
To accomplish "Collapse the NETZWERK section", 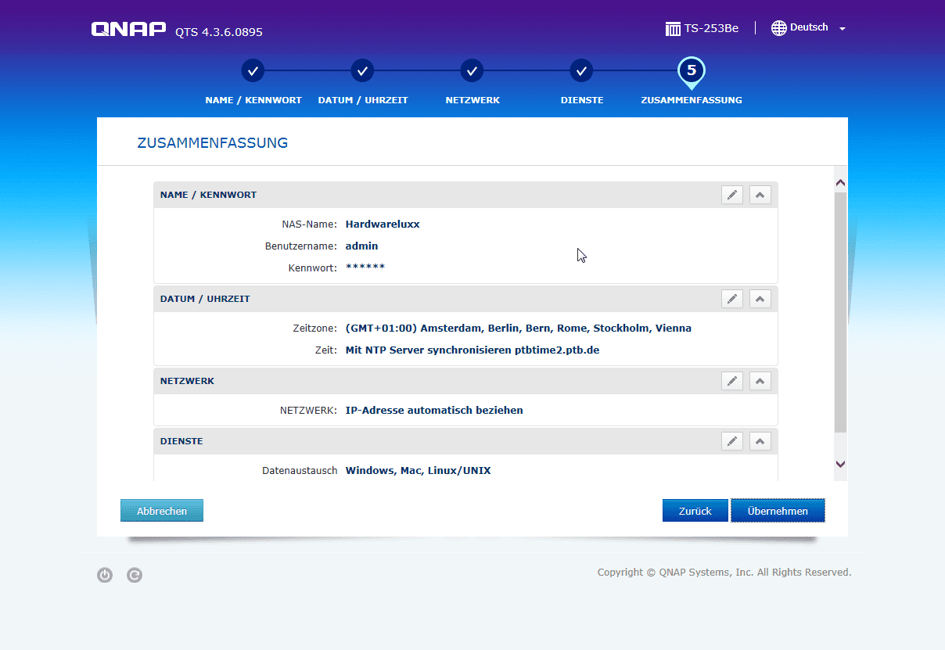I will tap(760, 381).
